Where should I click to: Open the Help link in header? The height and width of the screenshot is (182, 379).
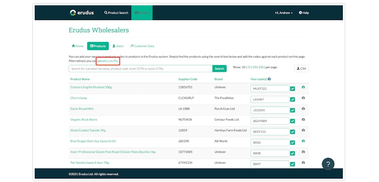coord(304,13)
